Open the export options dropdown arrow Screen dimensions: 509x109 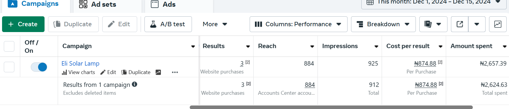pyautogui.click(x=477, y=24)
